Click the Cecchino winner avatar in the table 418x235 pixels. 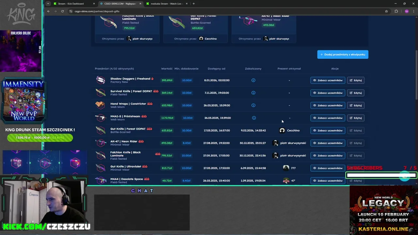click(x=282, y=131)
